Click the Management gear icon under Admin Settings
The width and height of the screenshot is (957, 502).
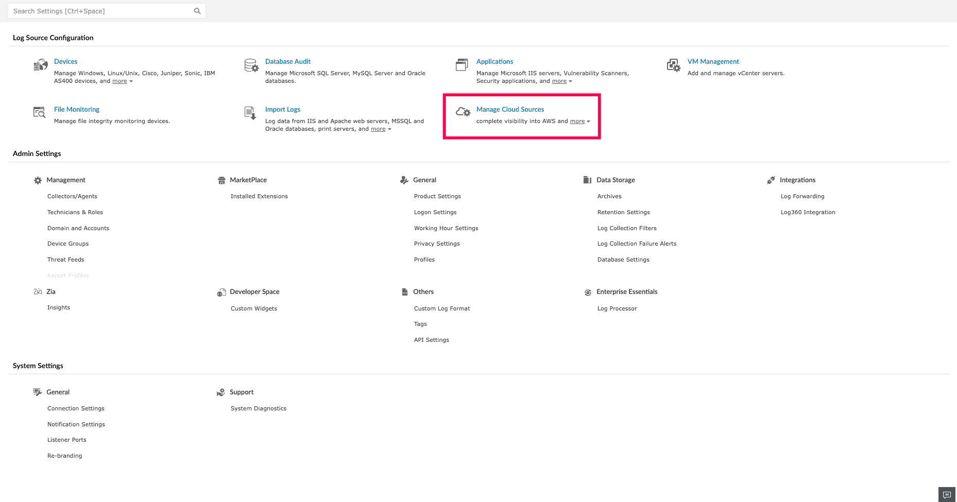[37, 180]
